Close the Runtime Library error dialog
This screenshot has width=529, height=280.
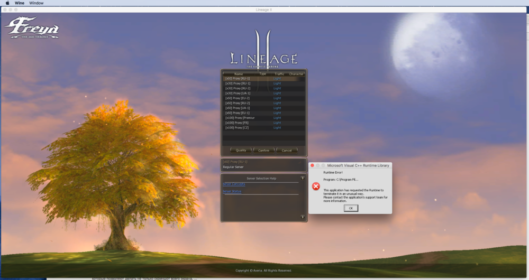(312, 165)
